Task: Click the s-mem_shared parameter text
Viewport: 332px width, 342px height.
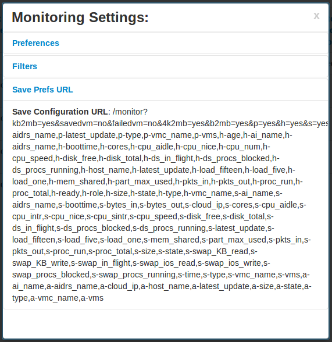Action: 172,240
